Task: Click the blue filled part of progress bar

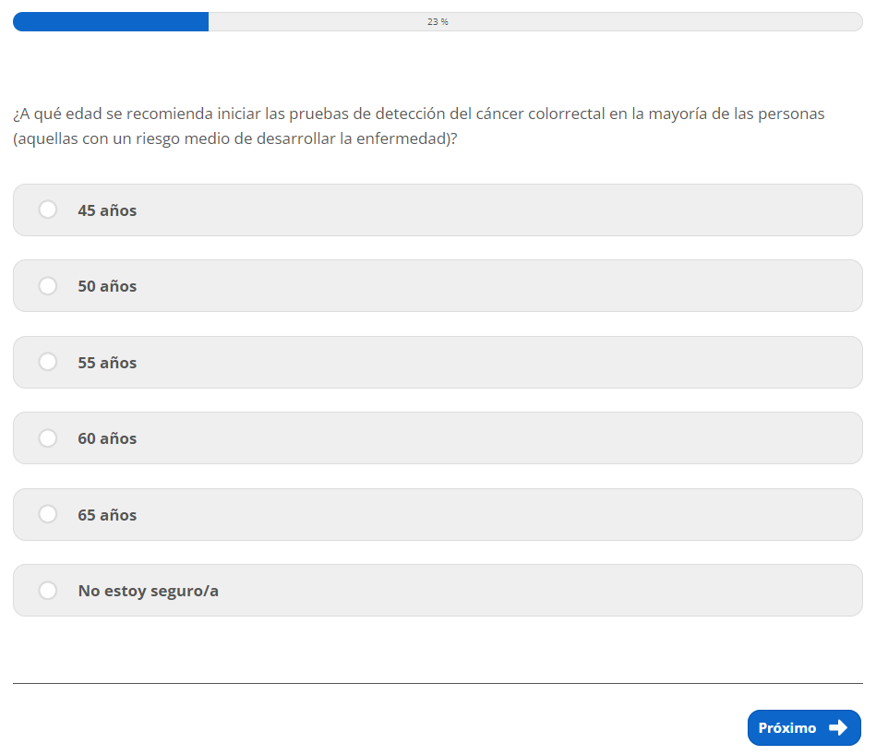Action: pos(111,21)
